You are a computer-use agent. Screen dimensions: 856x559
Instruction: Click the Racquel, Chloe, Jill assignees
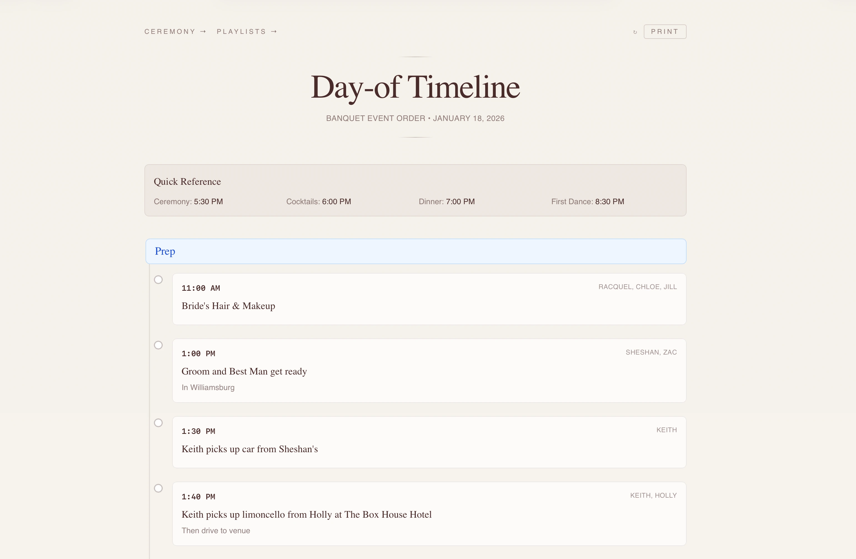click(638, 287)
